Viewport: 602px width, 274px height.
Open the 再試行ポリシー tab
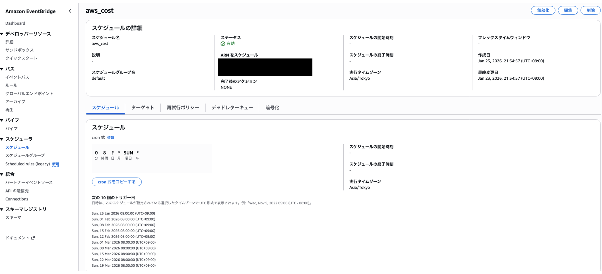pos(183,108)
